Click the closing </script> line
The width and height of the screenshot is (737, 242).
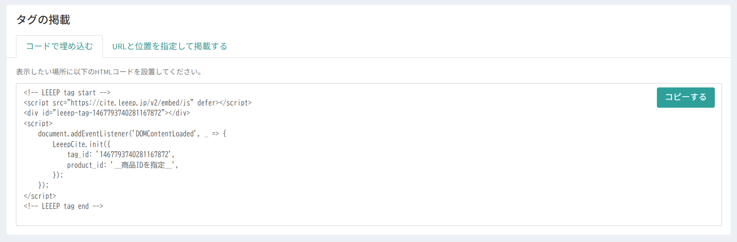click(40, 196)
